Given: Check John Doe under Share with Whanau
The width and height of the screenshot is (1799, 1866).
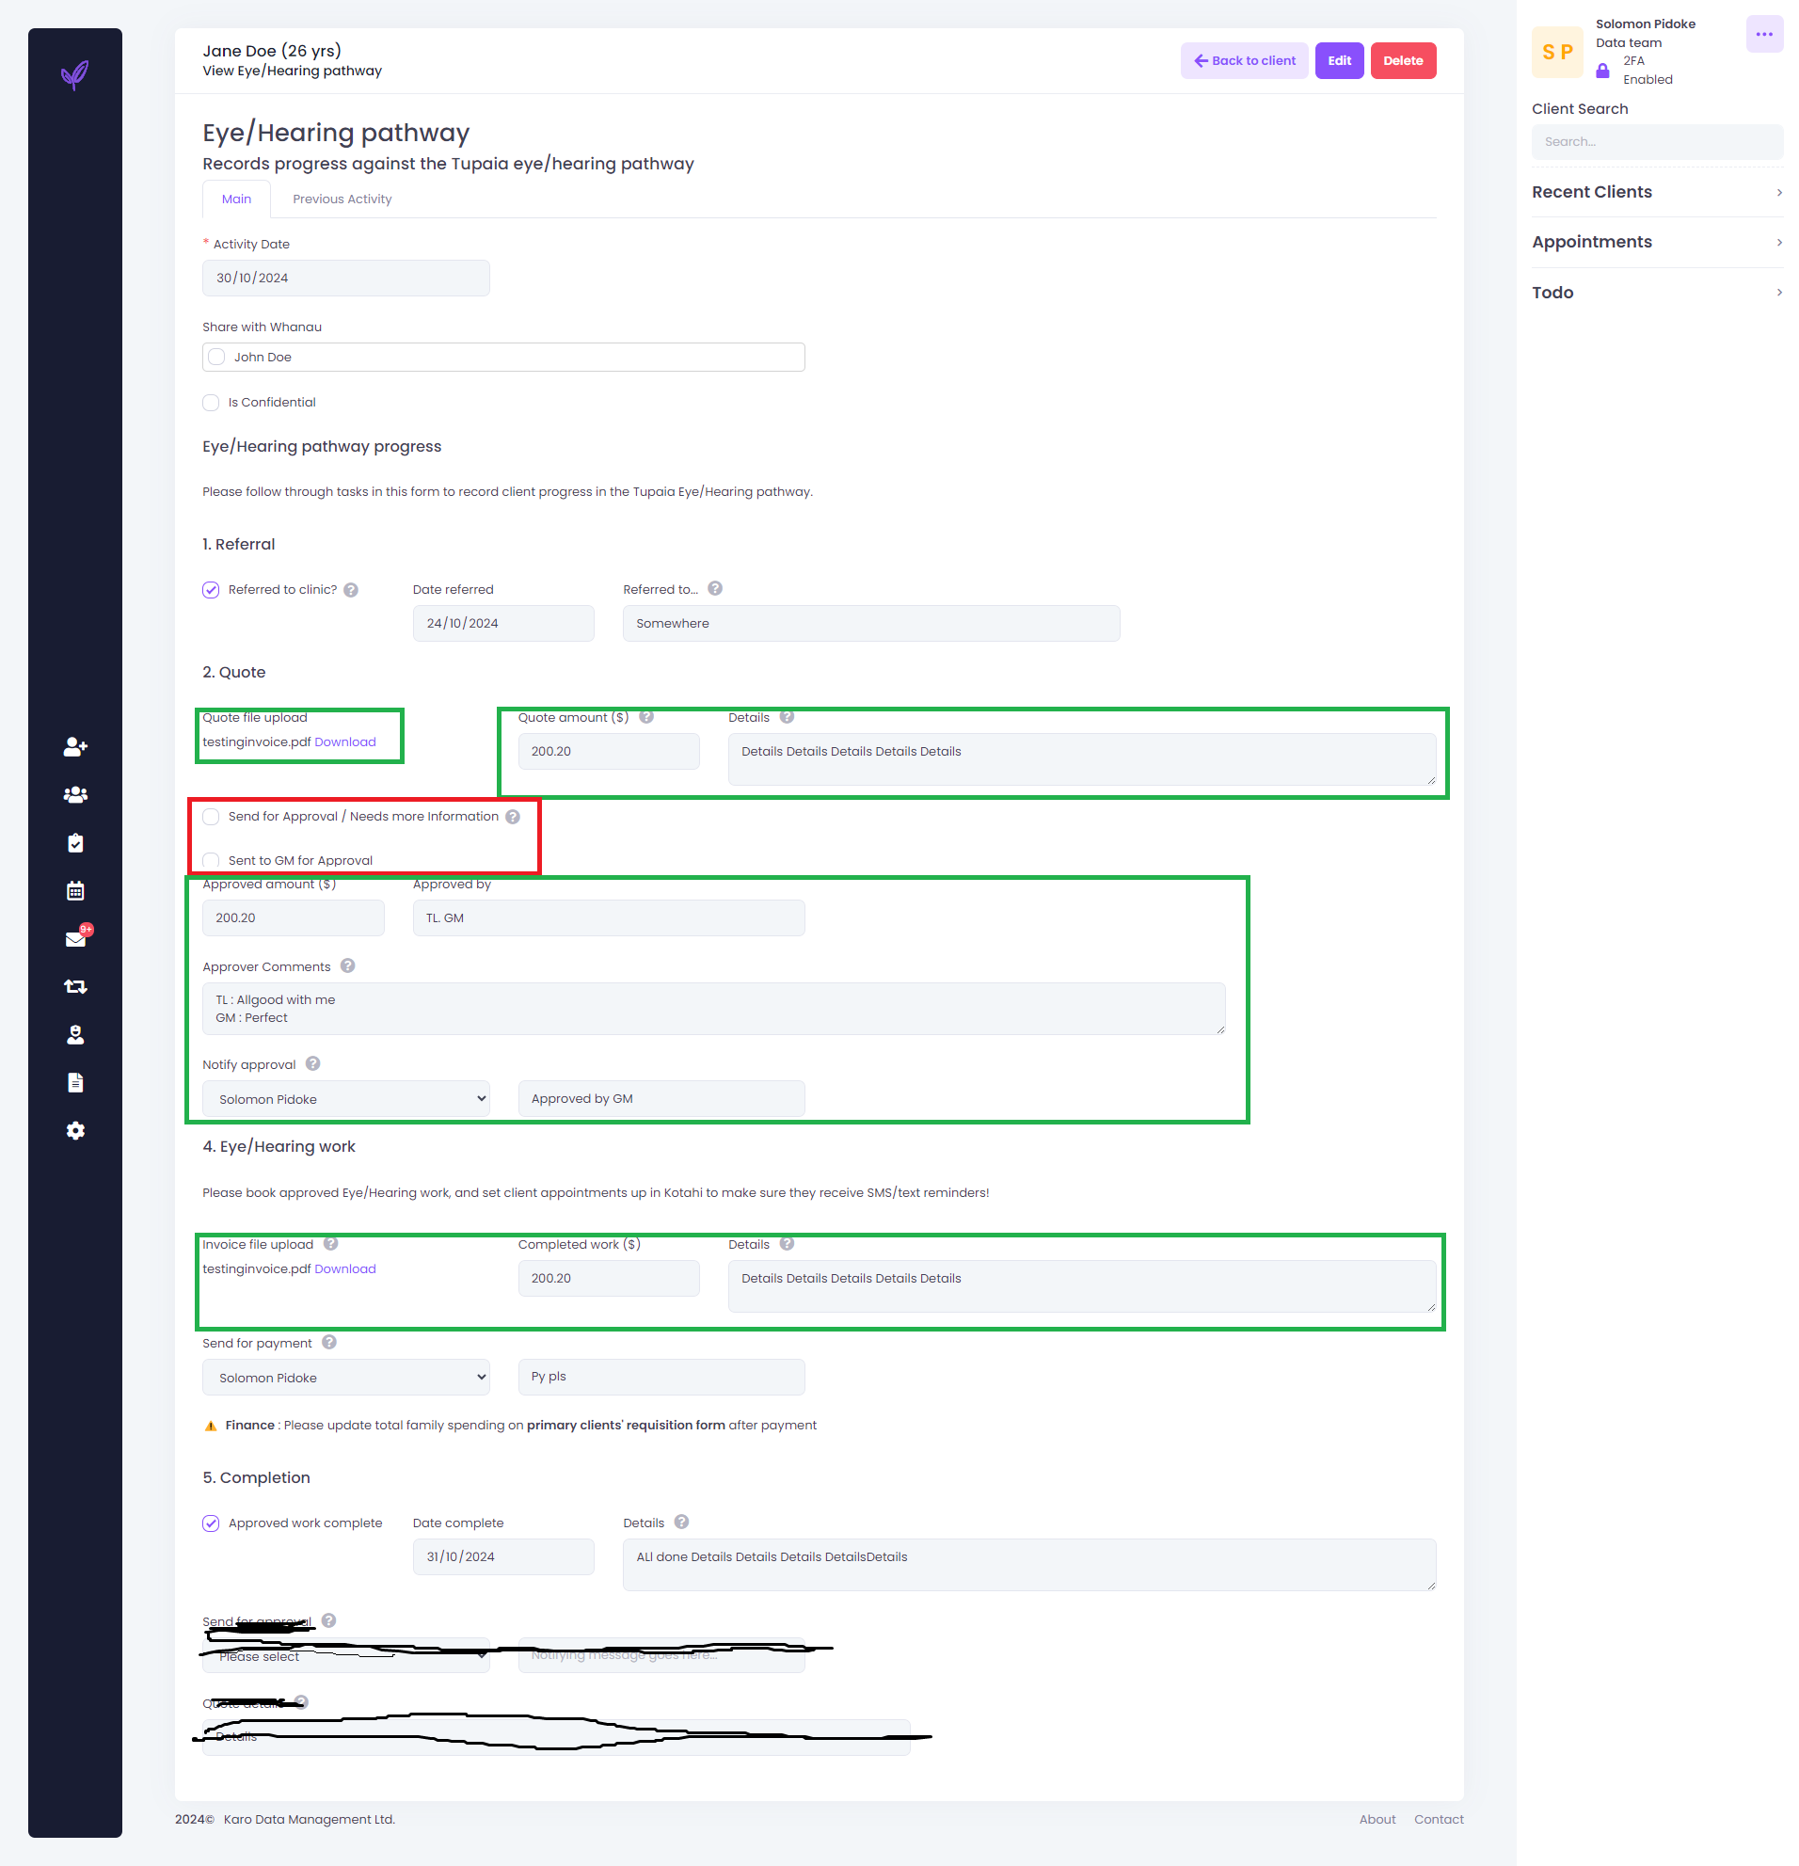Looking at the screenshot, I should 217,357.
